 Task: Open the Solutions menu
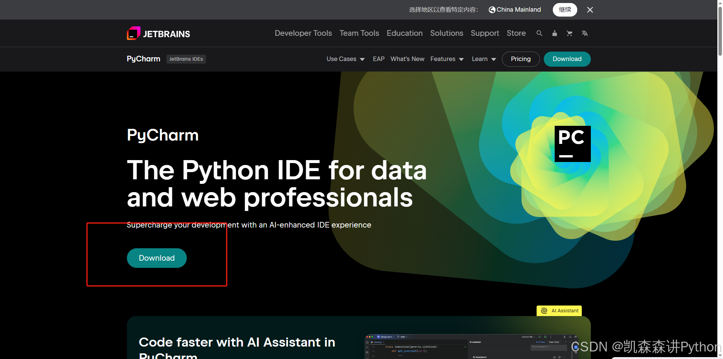click(x=447, y=33)
